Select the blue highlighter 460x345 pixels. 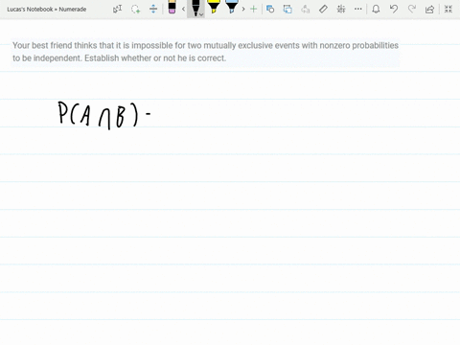click(231, 7)
